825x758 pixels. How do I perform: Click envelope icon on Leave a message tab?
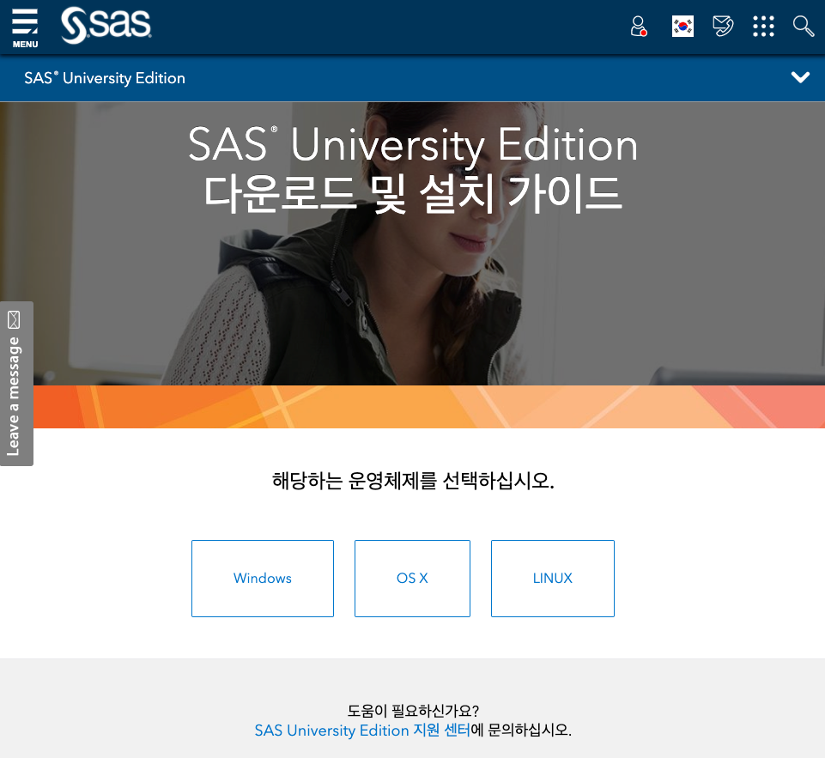[14, 319]
